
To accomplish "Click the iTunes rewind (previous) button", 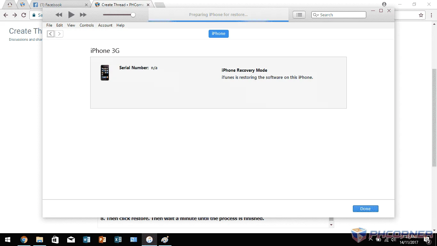I will click(59, 15).
